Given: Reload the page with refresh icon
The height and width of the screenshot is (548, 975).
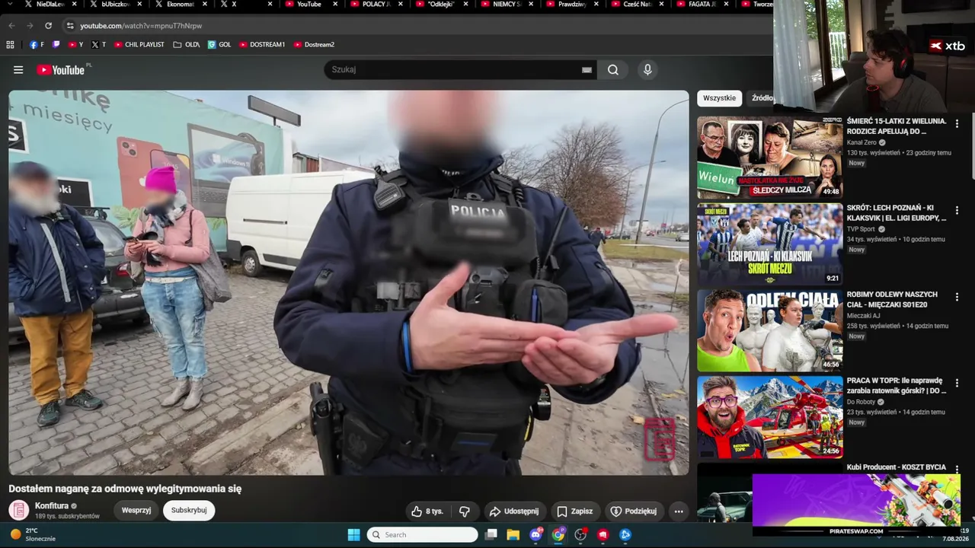Looking at the screenshot, I should pyautogui.click(x=48, y=26).
